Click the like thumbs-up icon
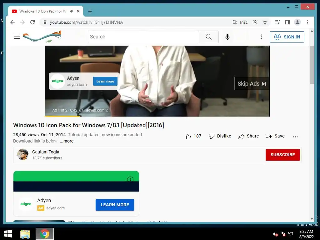320x240 pixels. pos(188,136)
